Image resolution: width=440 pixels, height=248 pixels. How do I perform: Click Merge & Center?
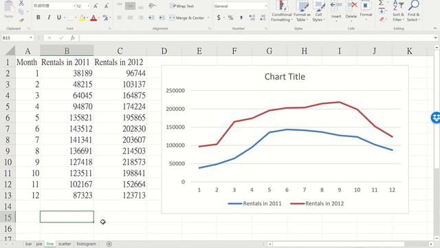[x=187, y=18]
